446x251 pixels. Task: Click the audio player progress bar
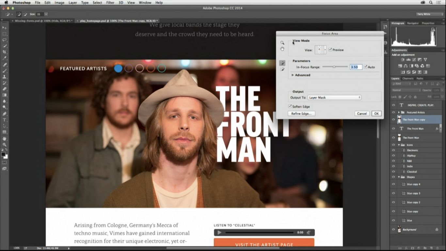(259, 232)
